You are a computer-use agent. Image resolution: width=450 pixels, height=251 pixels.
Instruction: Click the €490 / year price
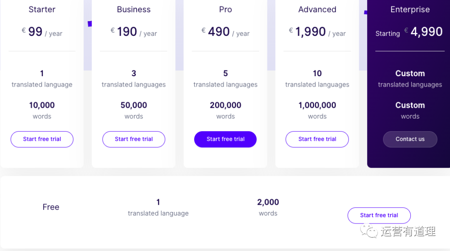click(225, 32)
